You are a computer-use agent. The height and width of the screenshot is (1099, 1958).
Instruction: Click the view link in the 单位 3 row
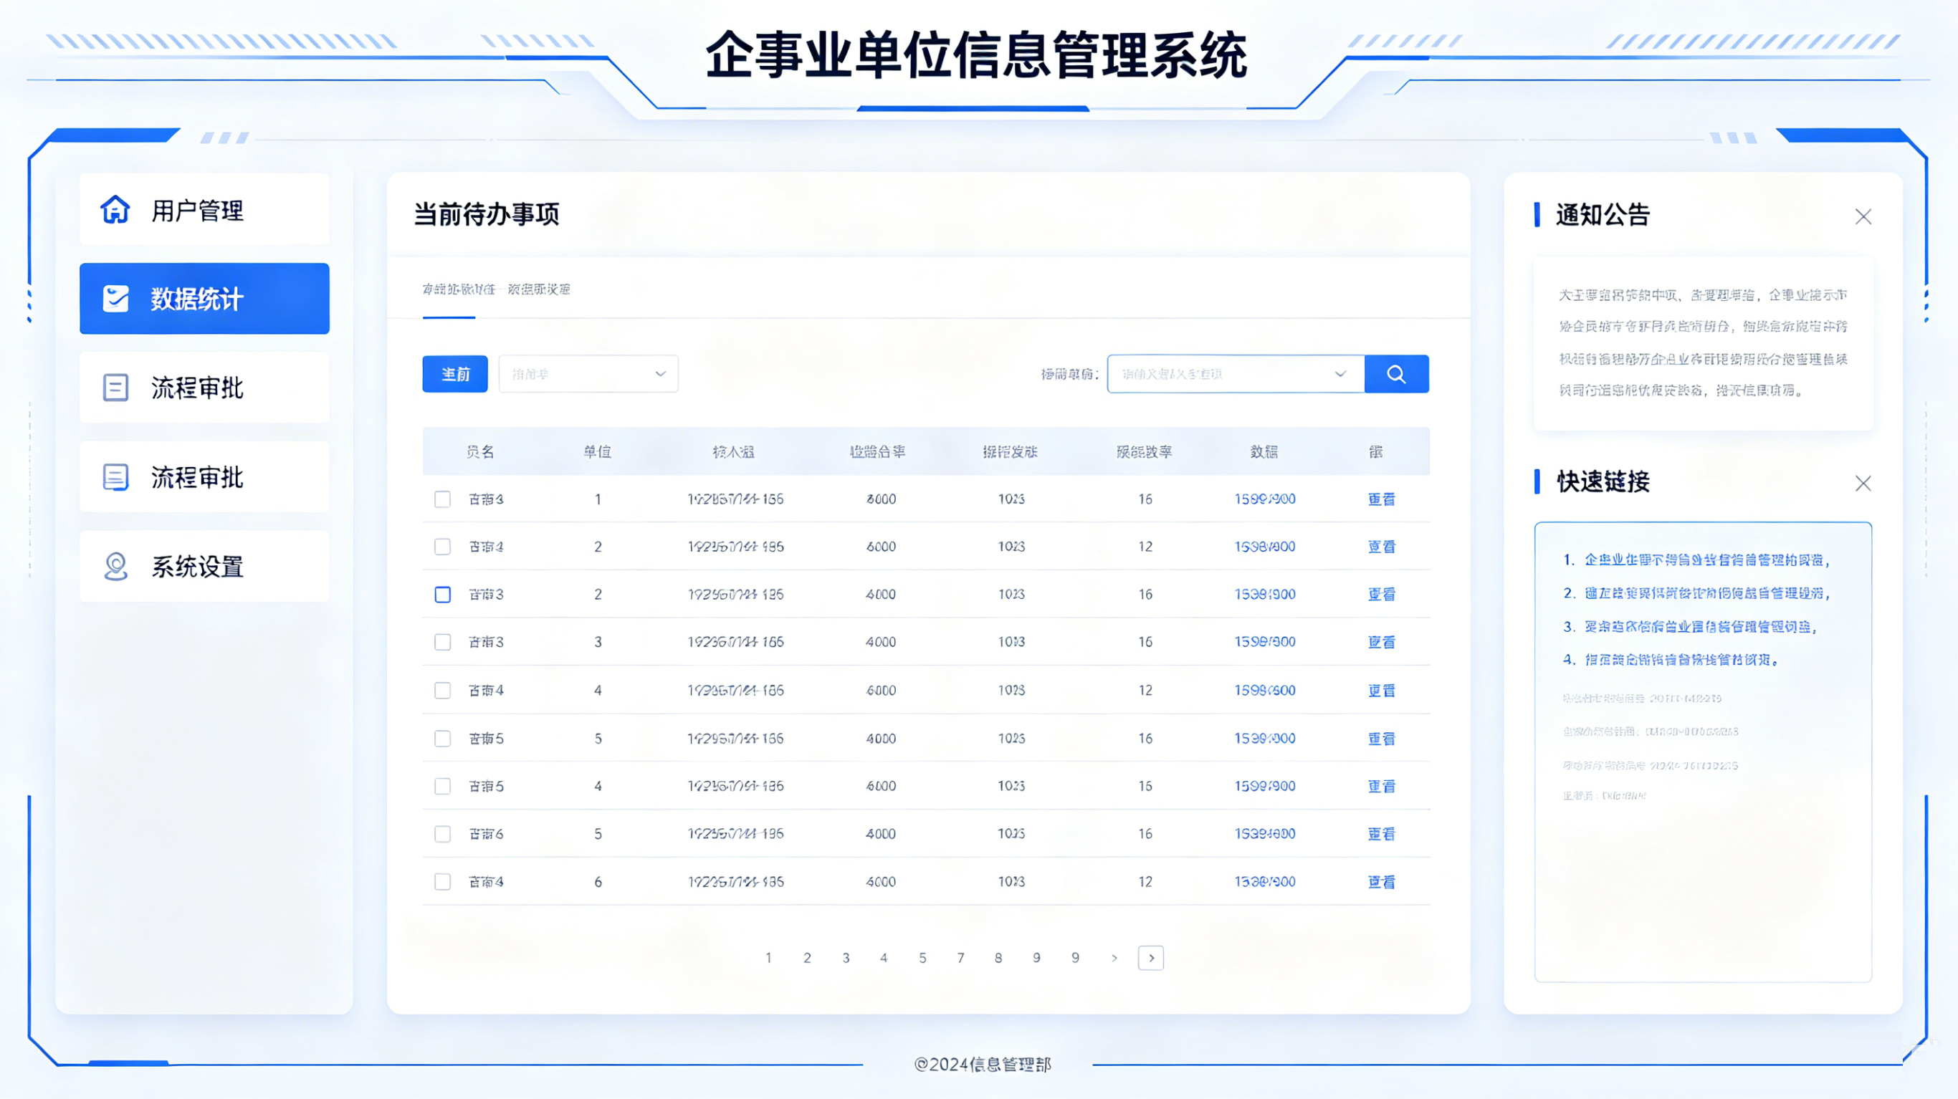(1382, 642)
